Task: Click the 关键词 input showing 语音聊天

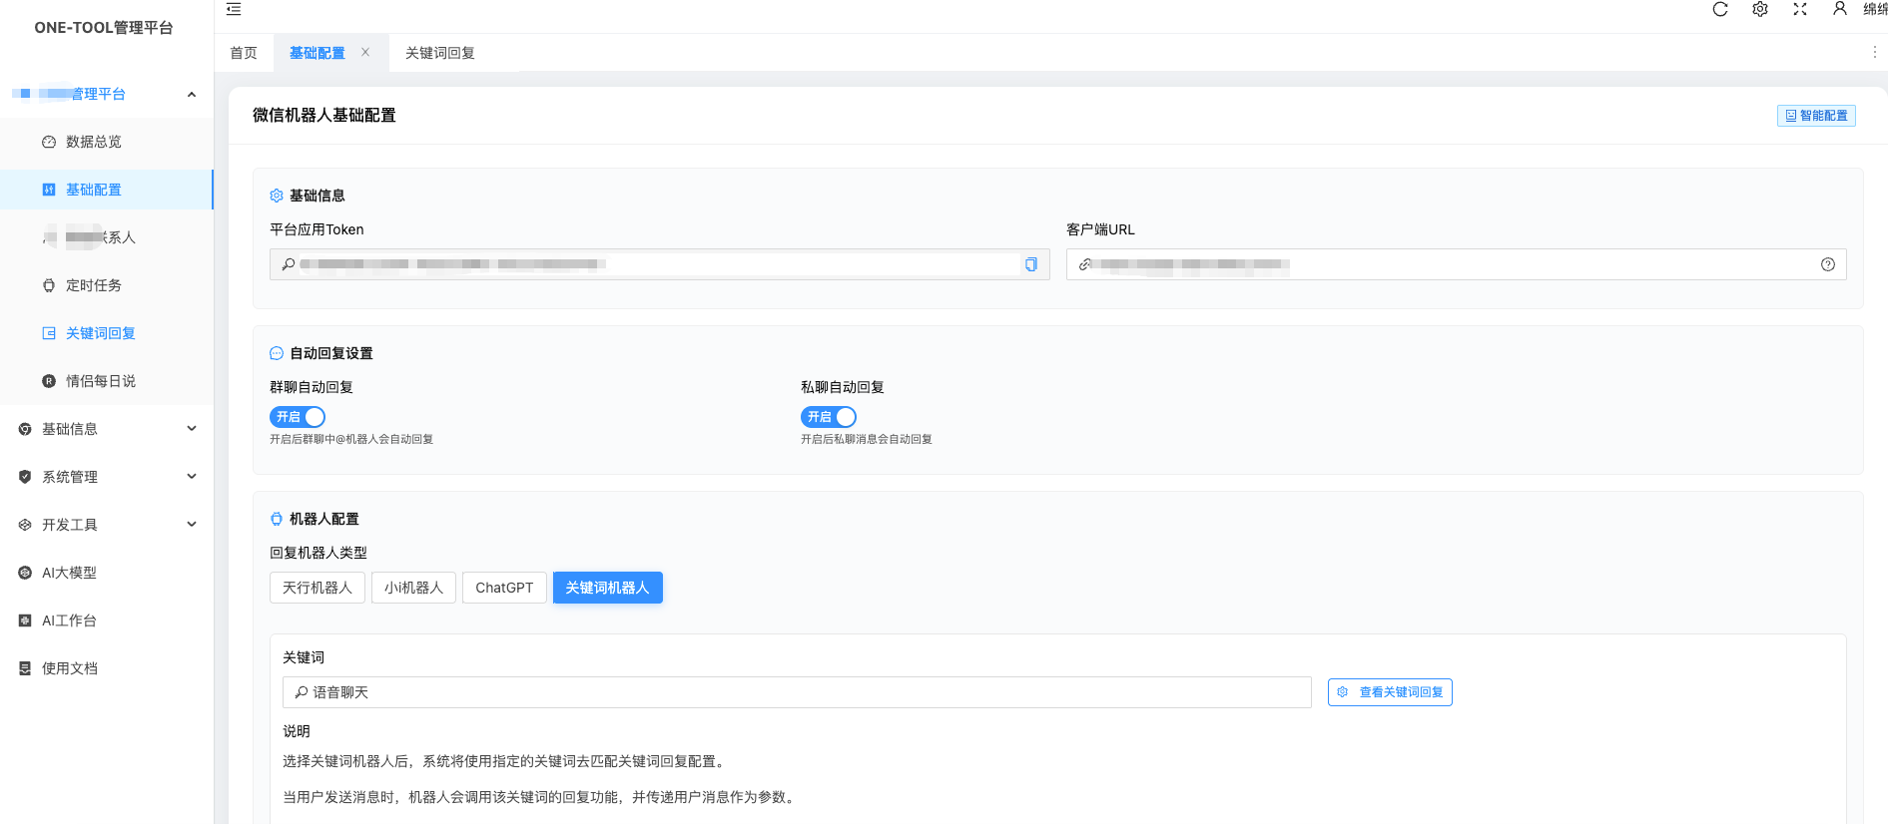Action: coord(797,692)
